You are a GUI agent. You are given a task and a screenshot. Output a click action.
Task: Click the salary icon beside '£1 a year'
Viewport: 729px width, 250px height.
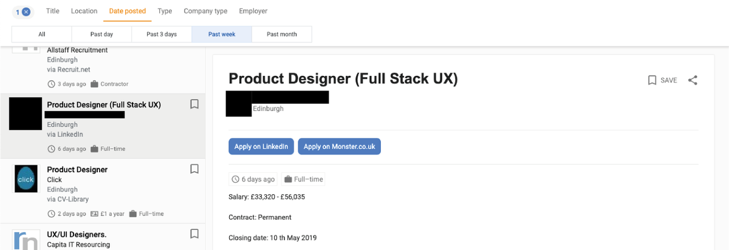94,214
